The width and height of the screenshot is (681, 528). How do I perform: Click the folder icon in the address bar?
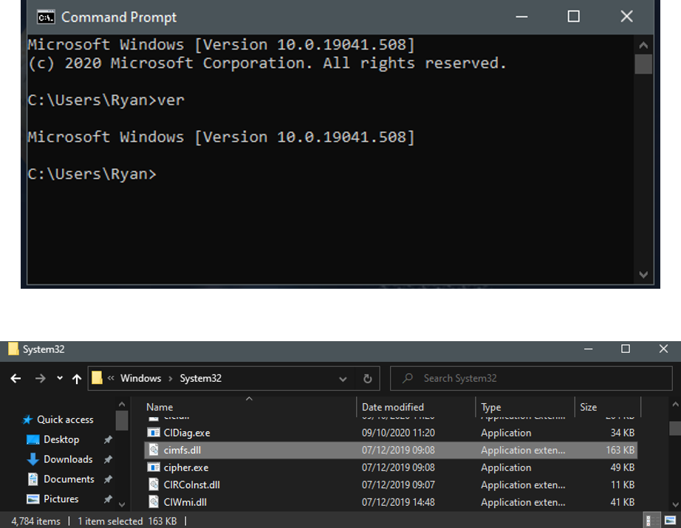coord(97,378)
